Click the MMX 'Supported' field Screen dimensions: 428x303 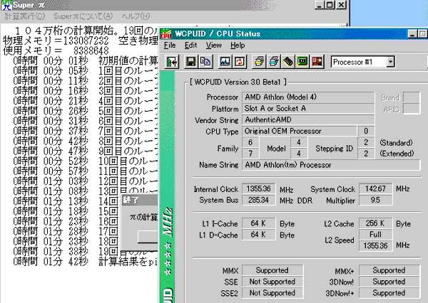pos(272,270)
